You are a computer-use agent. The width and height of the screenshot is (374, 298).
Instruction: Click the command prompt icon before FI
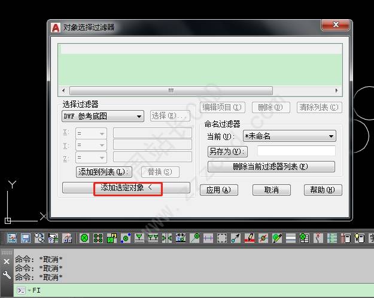(x=21, y=290)
